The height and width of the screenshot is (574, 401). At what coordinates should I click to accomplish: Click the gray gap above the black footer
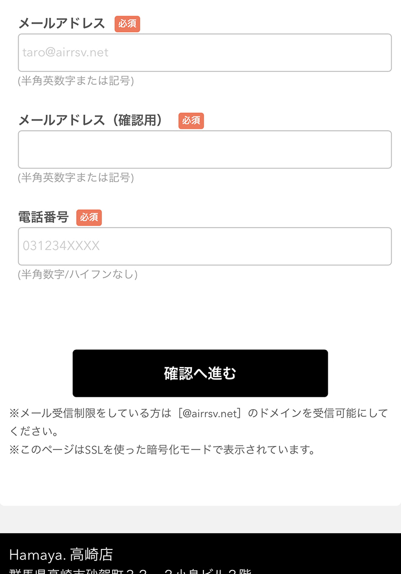pyautogui.click(x=200, y=519)
